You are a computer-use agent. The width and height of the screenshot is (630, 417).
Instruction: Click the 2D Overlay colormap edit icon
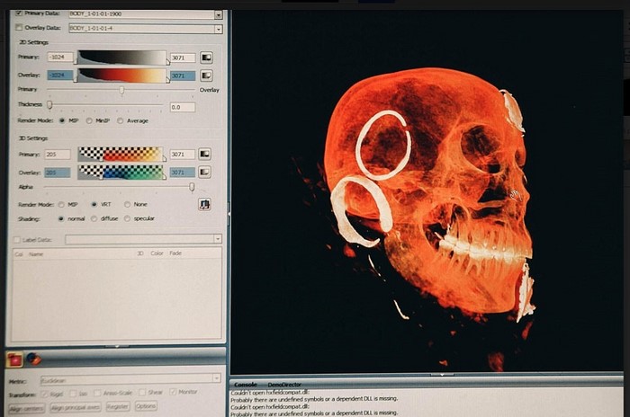(206, 75)
